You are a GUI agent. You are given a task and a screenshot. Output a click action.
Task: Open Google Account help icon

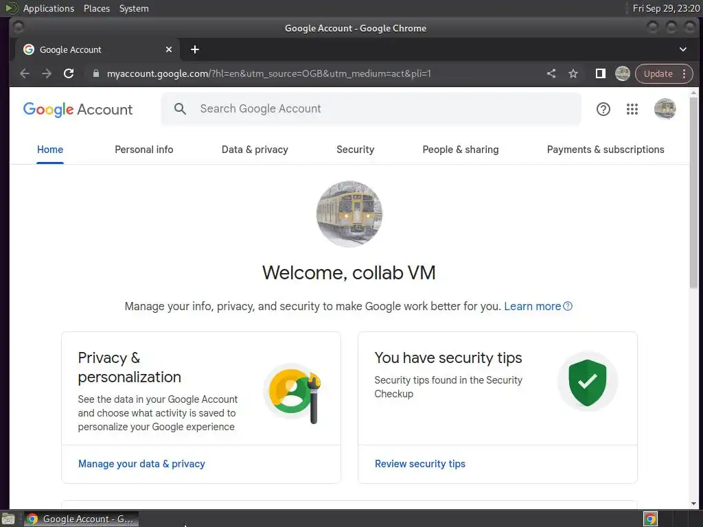603,109
